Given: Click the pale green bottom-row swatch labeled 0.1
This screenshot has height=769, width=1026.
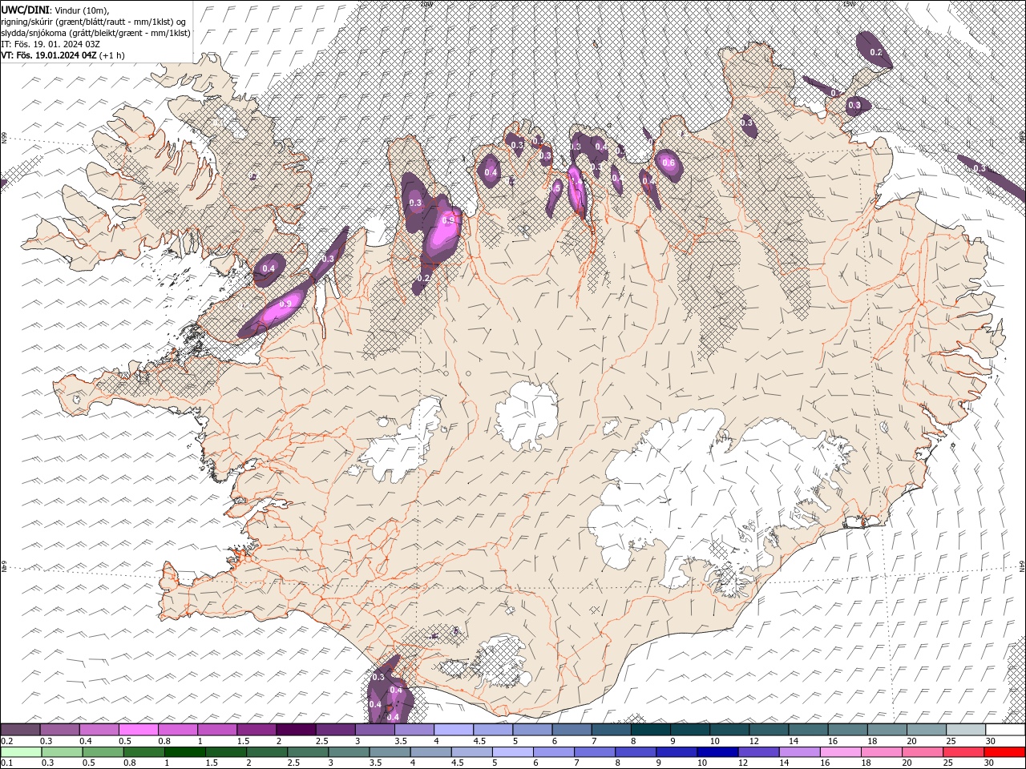Looking at the screenshot, I should pyautogui.click(x=22, y=752).
